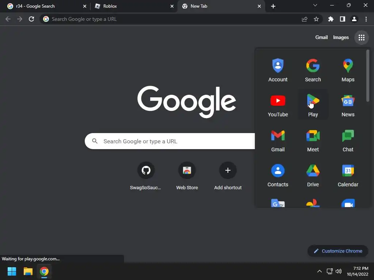The width and height of the screenshot is (374, 280).
Task: Open Google Search from apps panel
Action: pos(313,70)
